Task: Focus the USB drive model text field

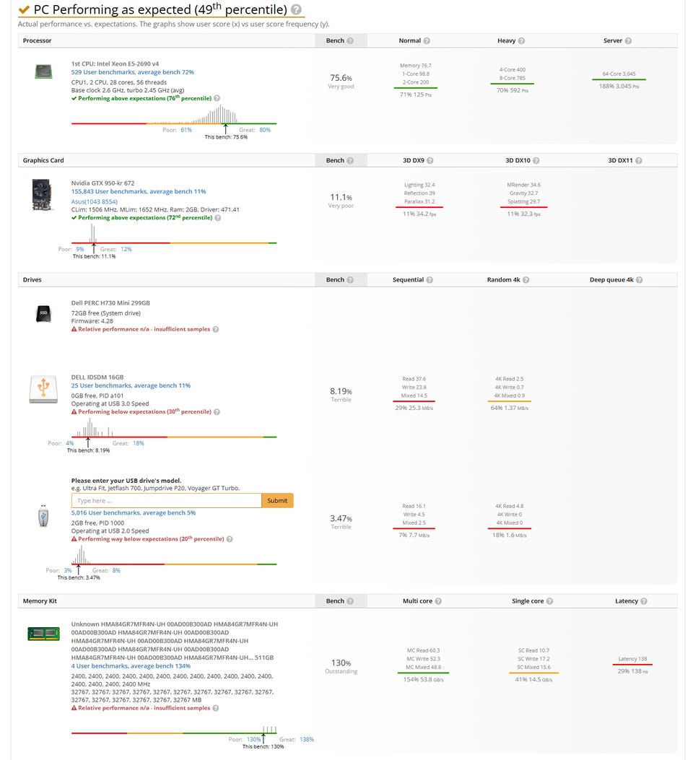Action: pos(166,500)
